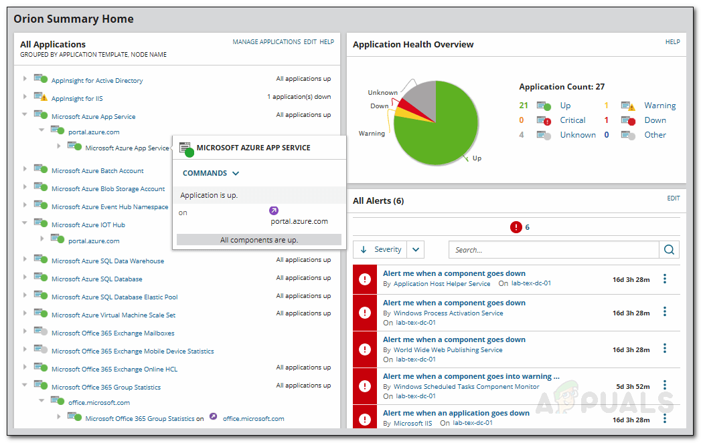
Task: Click the Application Count: 27 text
Action: click(x=562, y=87)
